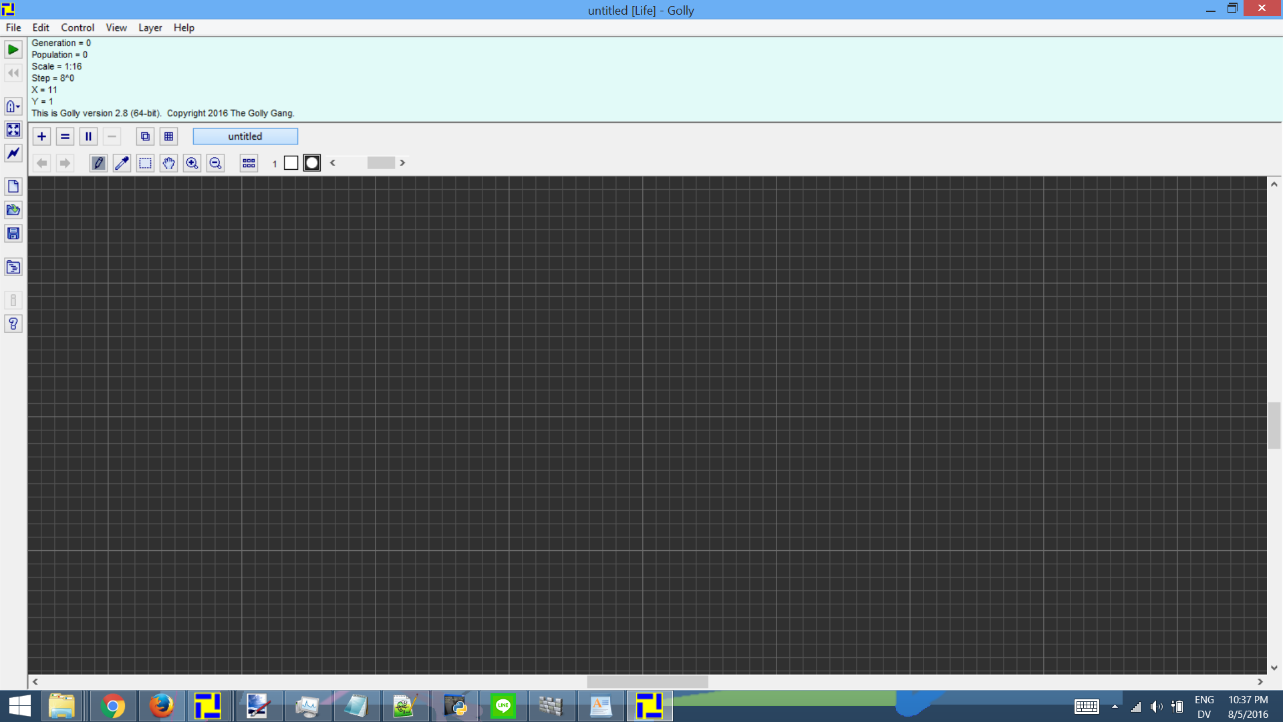Open the File menu

[13, 27]
